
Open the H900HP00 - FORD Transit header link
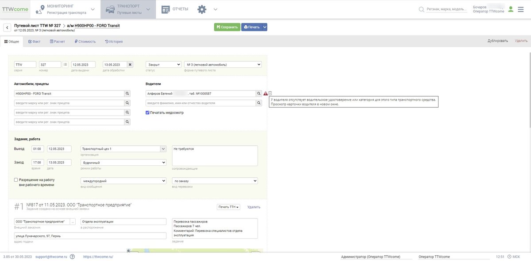97,26
